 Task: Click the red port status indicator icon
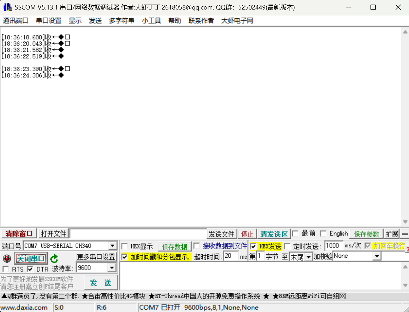pos(7,259)
